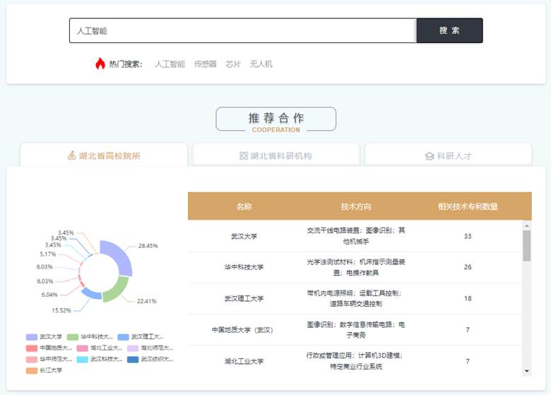
Task: Switch to the 科研人才 tab
Action: (x=448, y=155)
